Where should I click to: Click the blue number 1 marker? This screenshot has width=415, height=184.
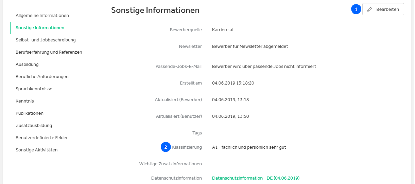tap(356, 9)
